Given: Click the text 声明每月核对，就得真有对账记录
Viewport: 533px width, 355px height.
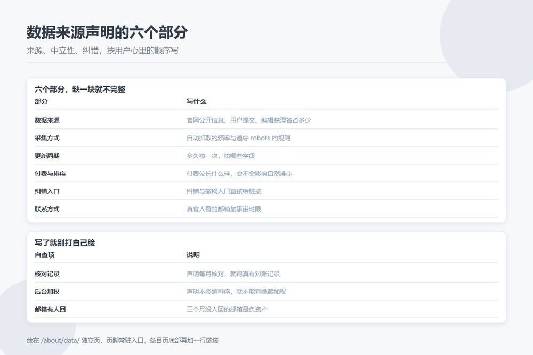Looking at the screenshot, I should [x=233, y=274].
